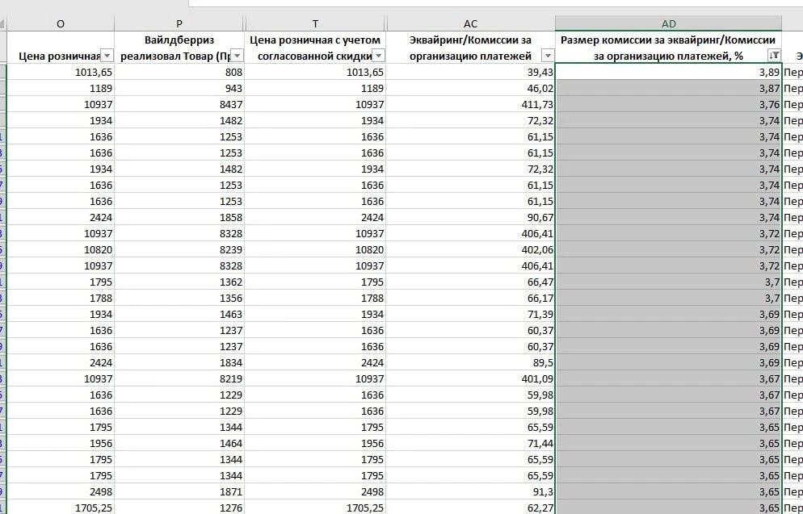
Task: Select cell containing 8437
Action: pos(179,104)
